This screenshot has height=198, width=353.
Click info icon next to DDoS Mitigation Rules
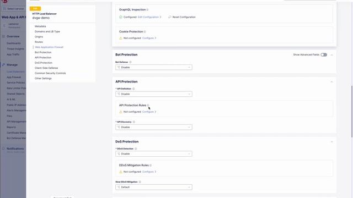coord(151,165)
